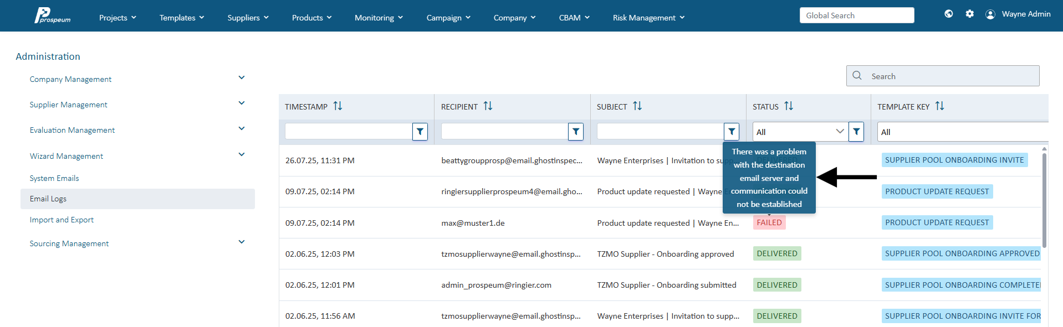Screen dimensions: 1063x327
Task: Sort by Timestamp column arrows
Action: [x=338, y=106]
